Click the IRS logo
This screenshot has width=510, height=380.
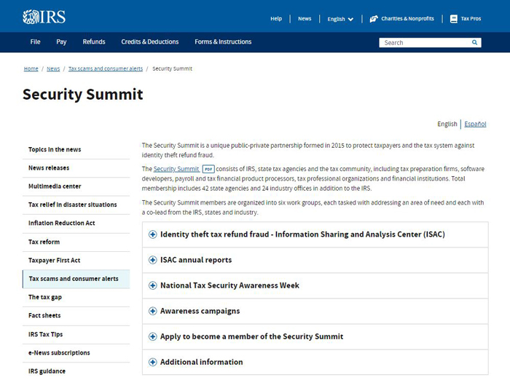[x=44, y=17]
